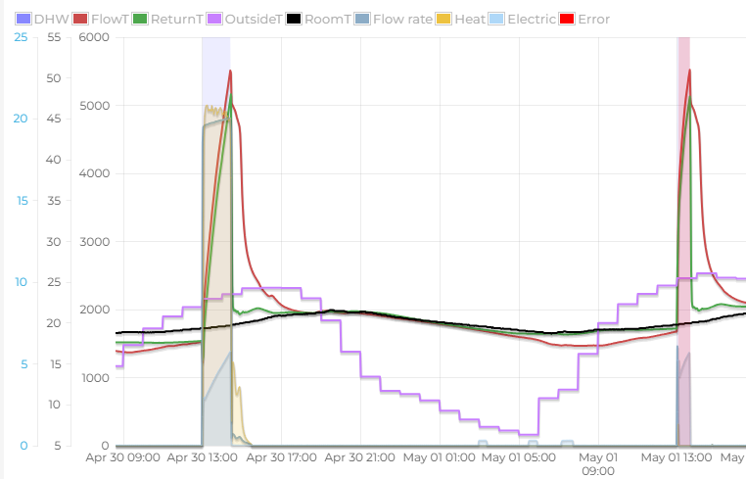The height and width of the screenshot is (479, 746).
Task: Click the 35 temperature axis value
Action: point(54,201)
